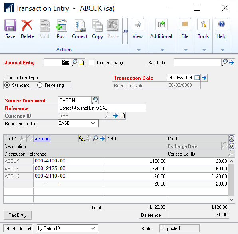The width and height of the screenshot is (238, 234).
Task: Select the Reversing transaction type
Action: point(40,85)
